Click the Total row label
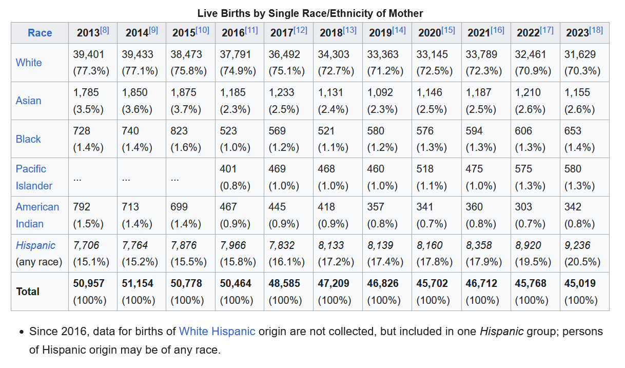 28,292
